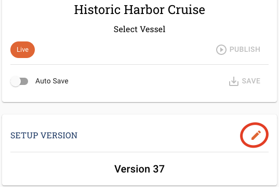Select the SETUP VERSION section heading
This screenshot has width=279, height=187.
click(x=44, y=136)
